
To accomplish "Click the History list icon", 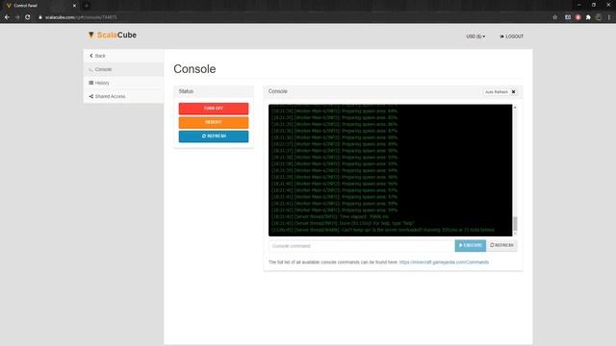I will pyautogui.click(x=91, y=83).
